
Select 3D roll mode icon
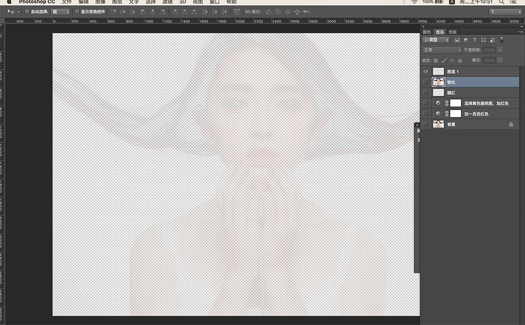[x=278, y=12]
